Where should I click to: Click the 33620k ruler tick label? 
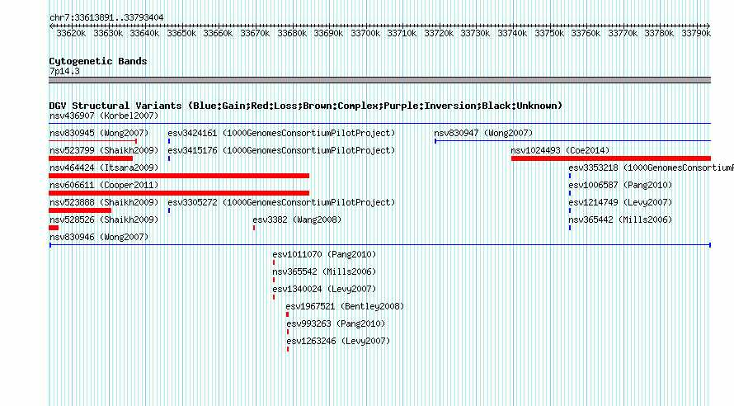click(71, 33)
